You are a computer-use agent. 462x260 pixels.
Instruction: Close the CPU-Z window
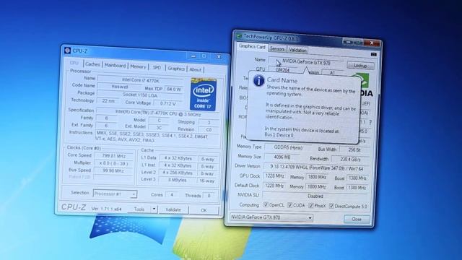click(x=219, y=56)
